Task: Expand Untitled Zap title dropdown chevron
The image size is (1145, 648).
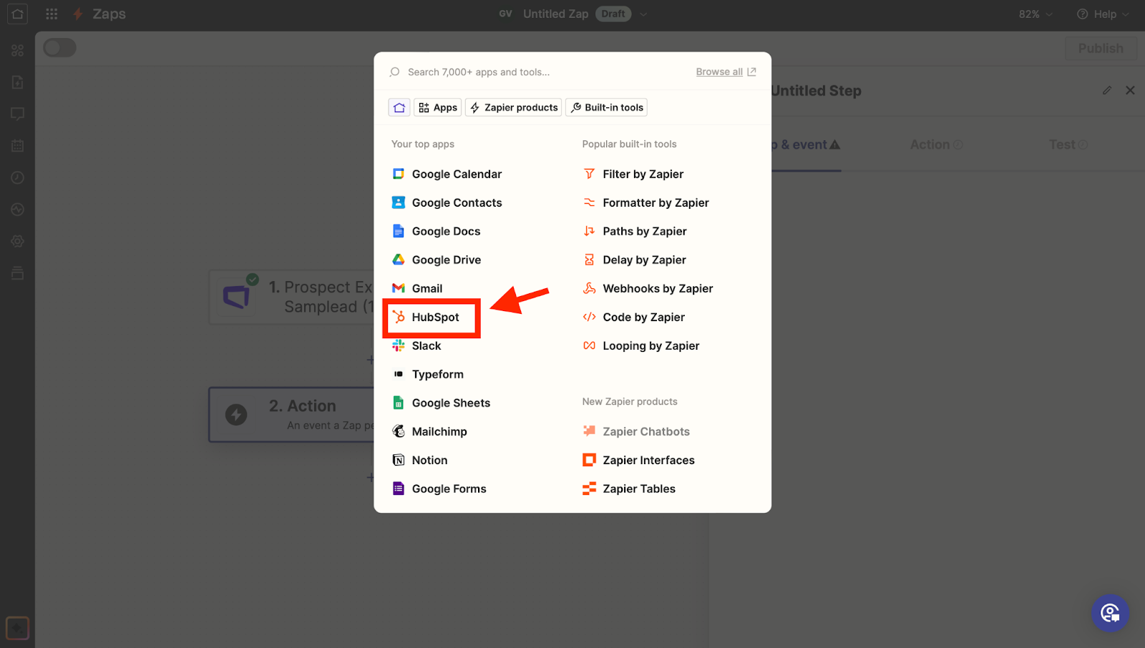Action: coord(643,14)
